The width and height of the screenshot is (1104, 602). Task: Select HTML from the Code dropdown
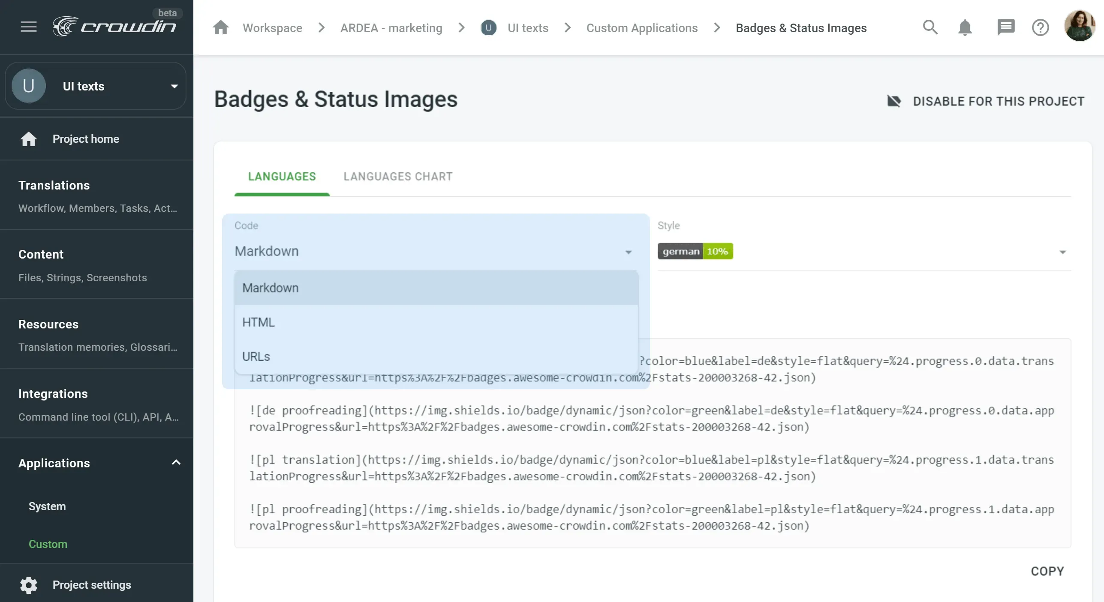[258, 322]
